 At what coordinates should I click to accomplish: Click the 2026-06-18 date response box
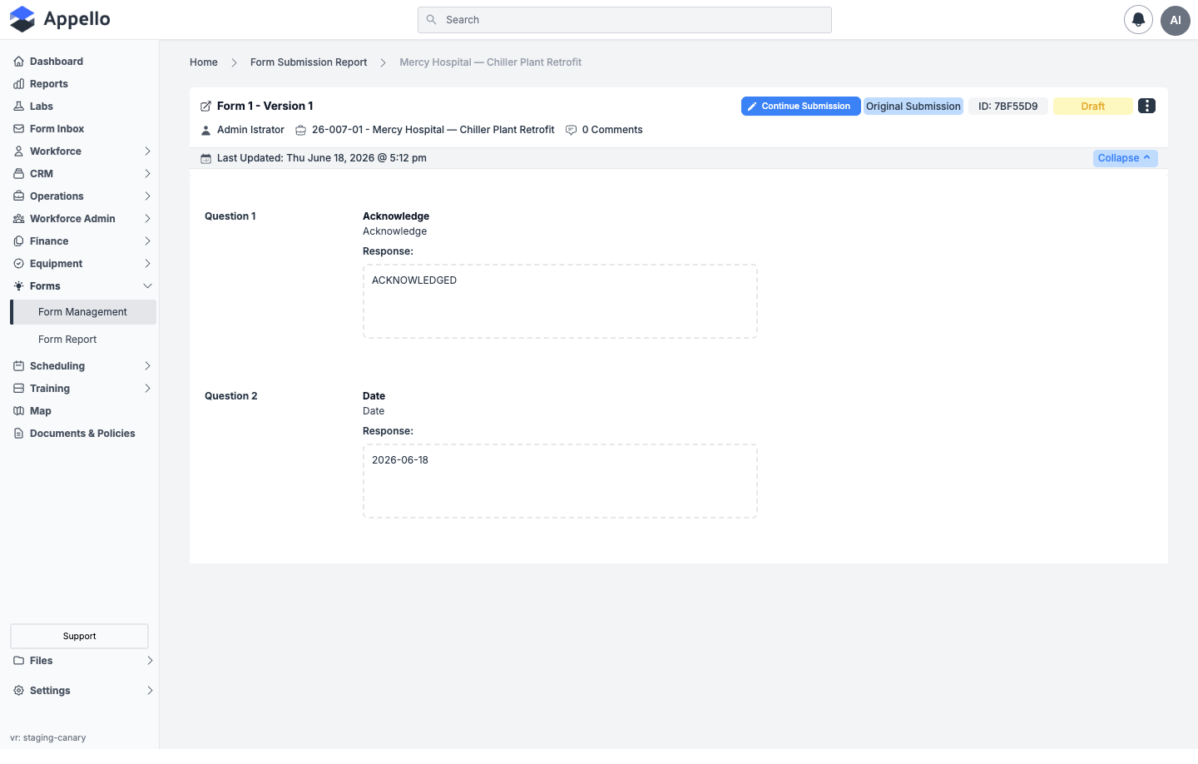click(560, 481)
